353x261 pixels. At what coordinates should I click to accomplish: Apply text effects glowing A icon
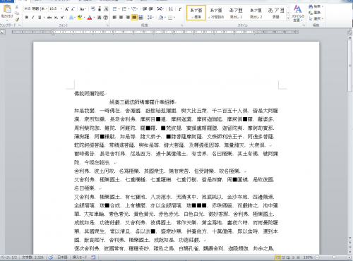click(x=71, y=17)
